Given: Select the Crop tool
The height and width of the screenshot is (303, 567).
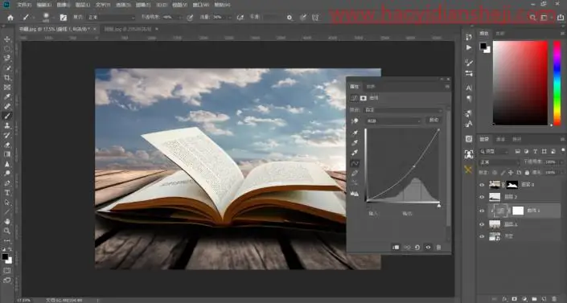Looking at the screenshot, I should click(7, 78).
